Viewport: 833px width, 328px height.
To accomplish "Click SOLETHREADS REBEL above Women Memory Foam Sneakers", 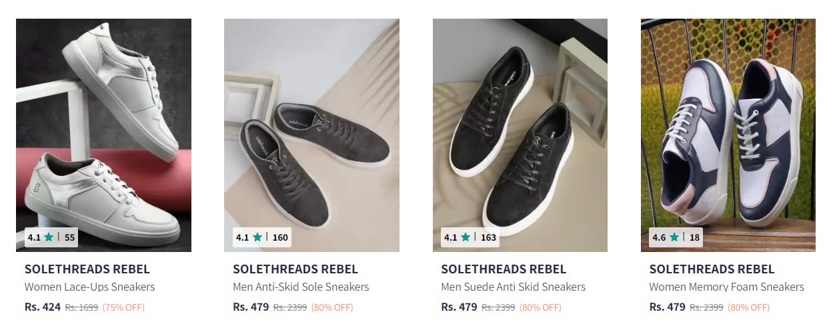I will [x=712, y=269].
